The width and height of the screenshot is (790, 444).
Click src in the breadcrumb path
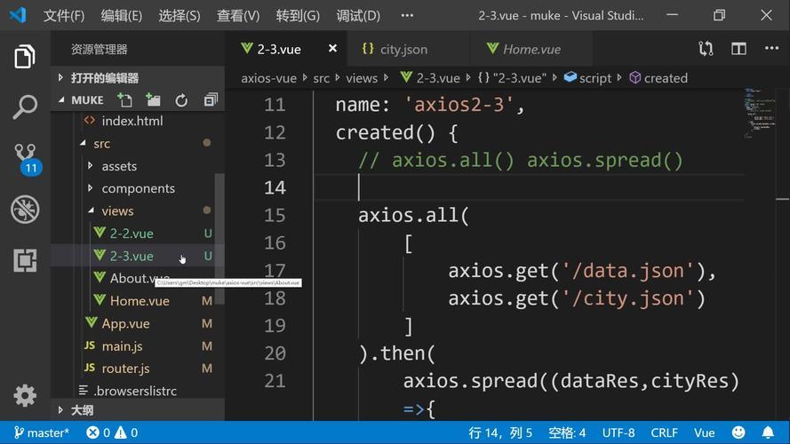click(x=321, y=78)
